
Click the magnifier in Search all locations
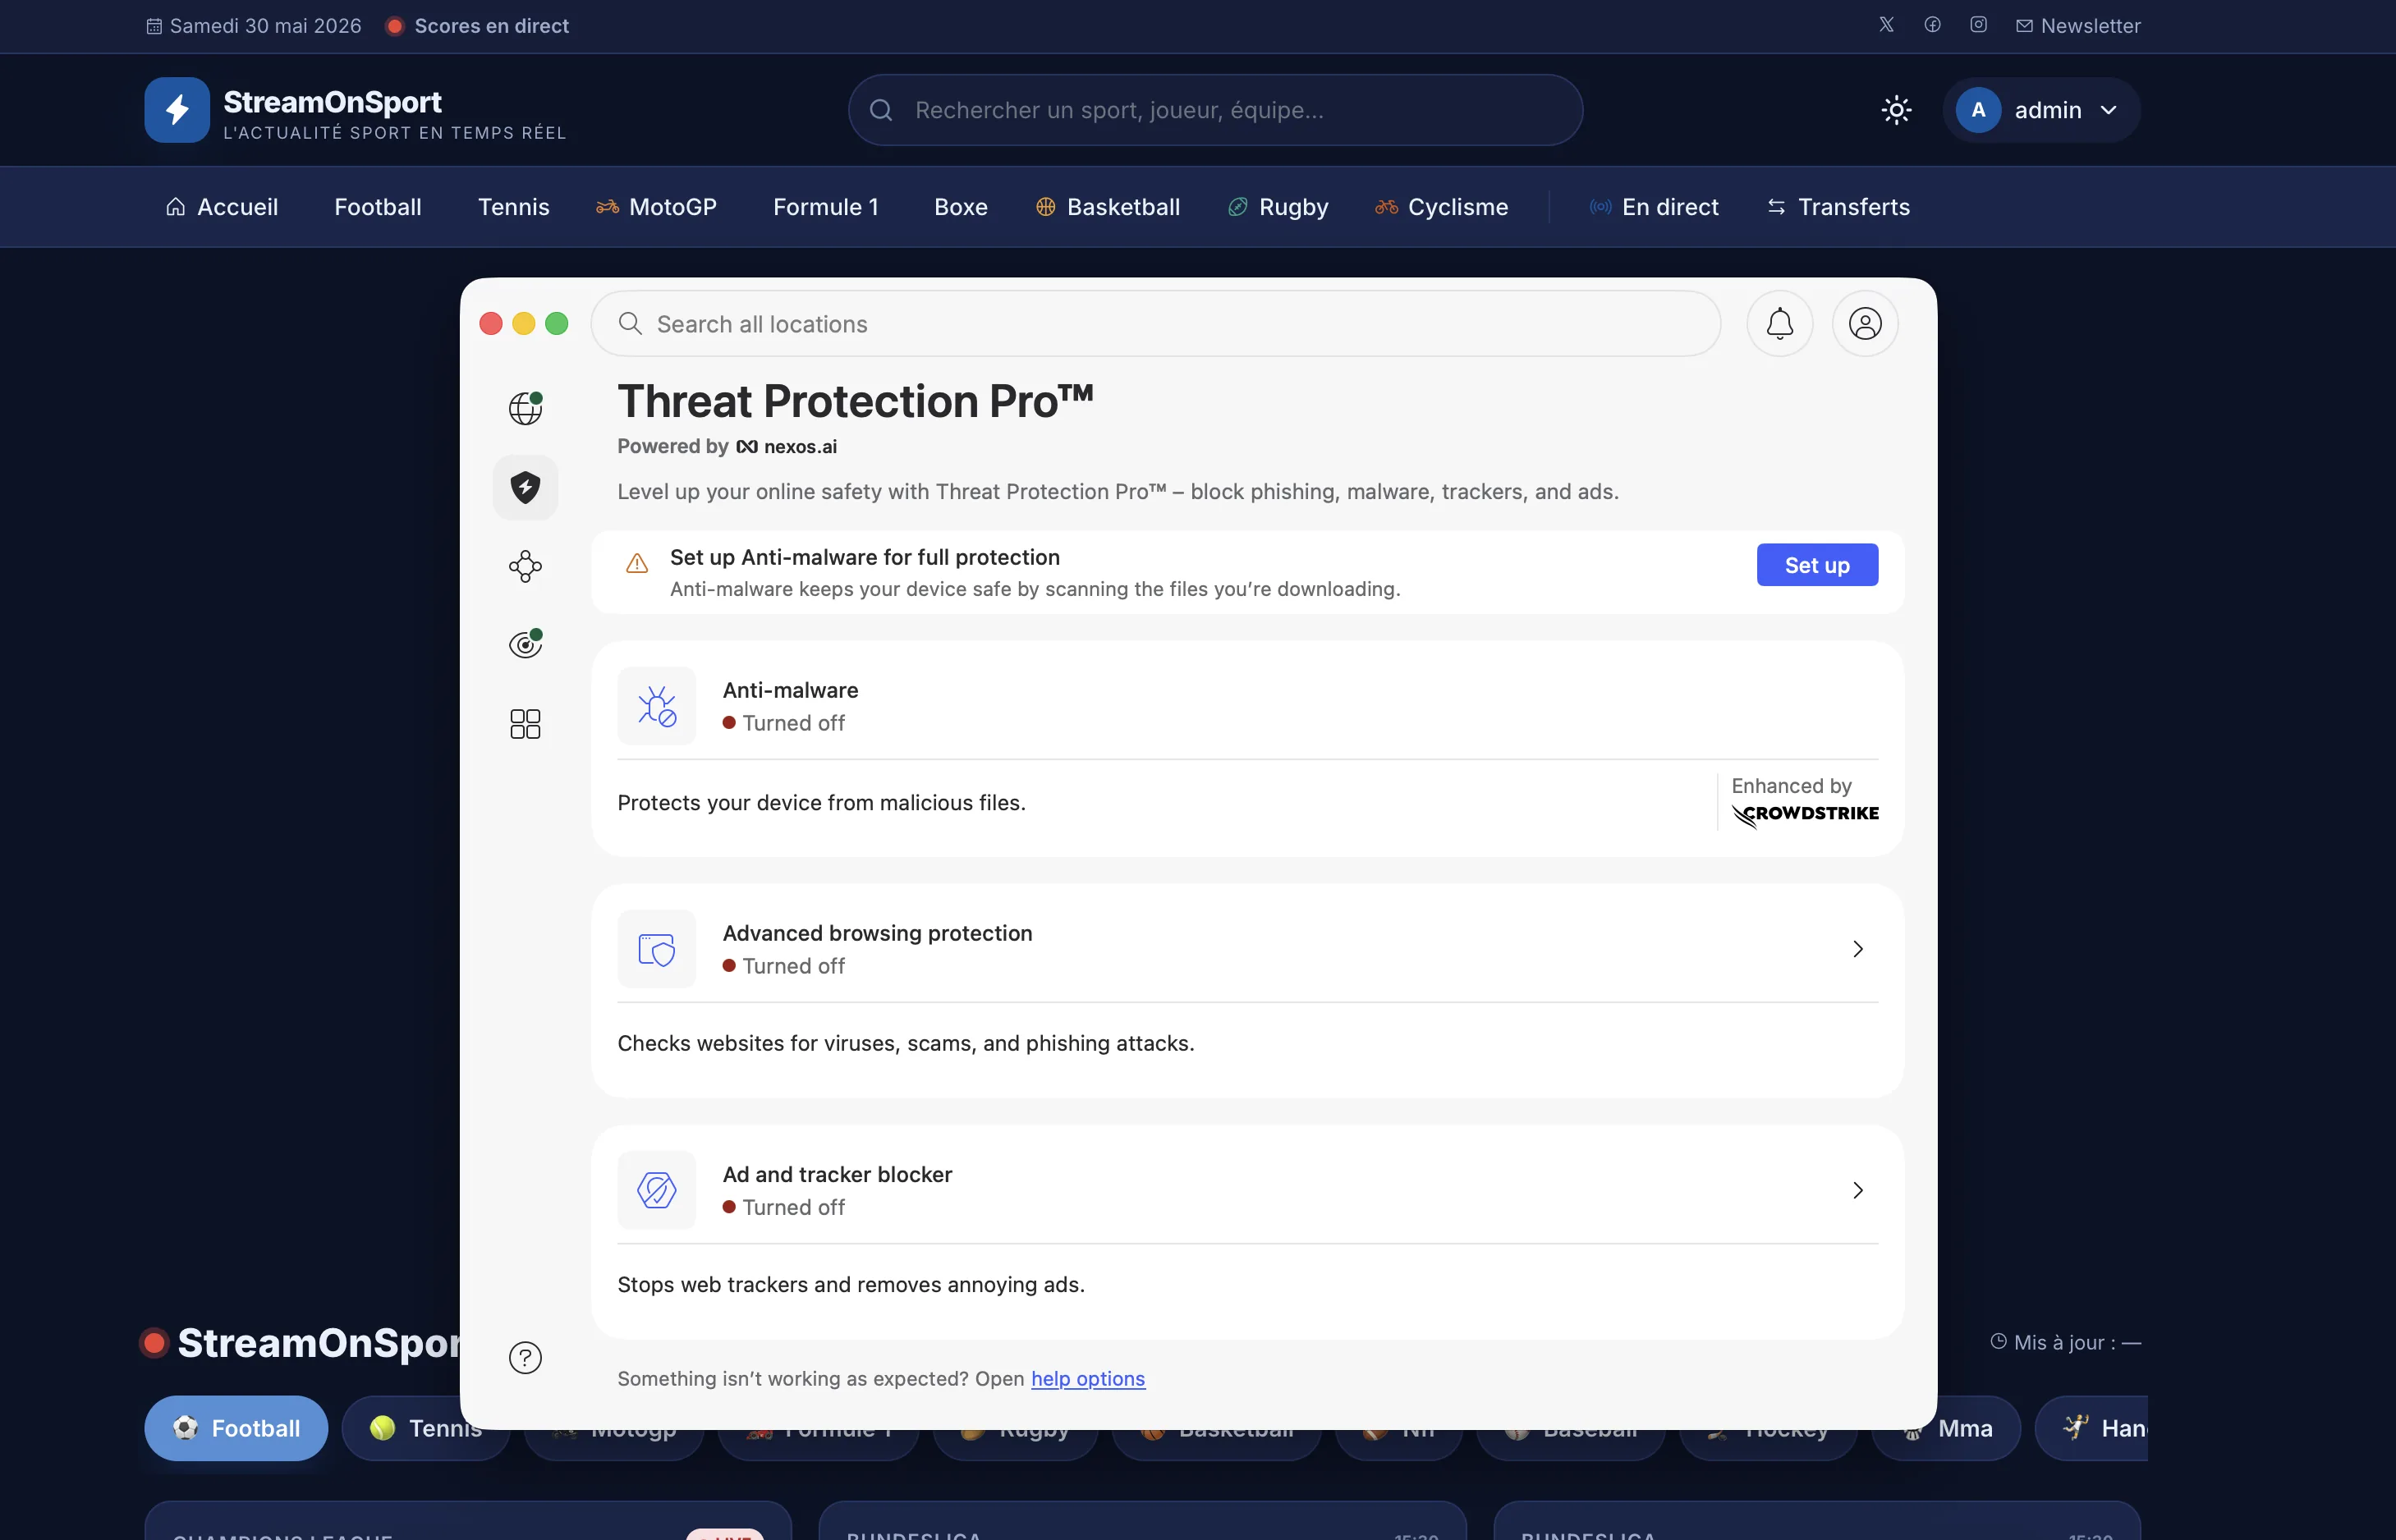tap(630, 323)
